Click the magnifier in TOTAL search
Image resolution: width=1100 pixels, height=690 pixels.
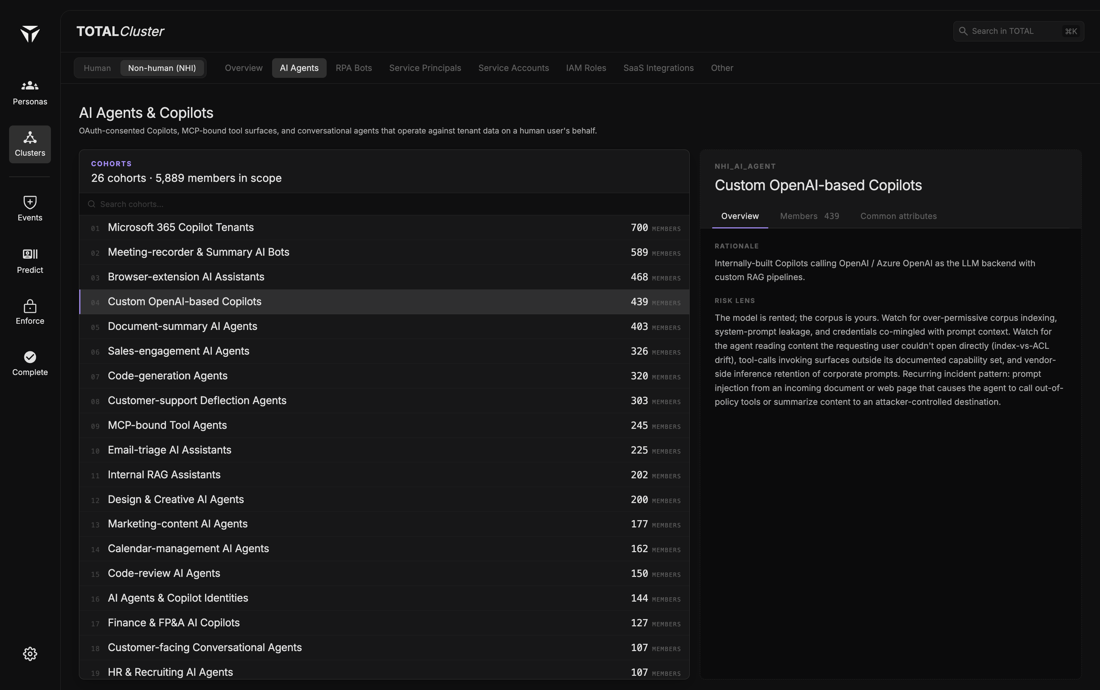click(x=962, y=31)
